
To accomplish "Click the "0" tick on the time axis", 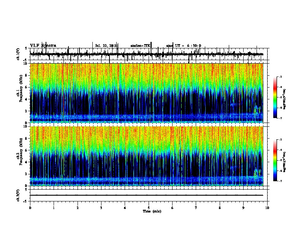I will (30, 208).
